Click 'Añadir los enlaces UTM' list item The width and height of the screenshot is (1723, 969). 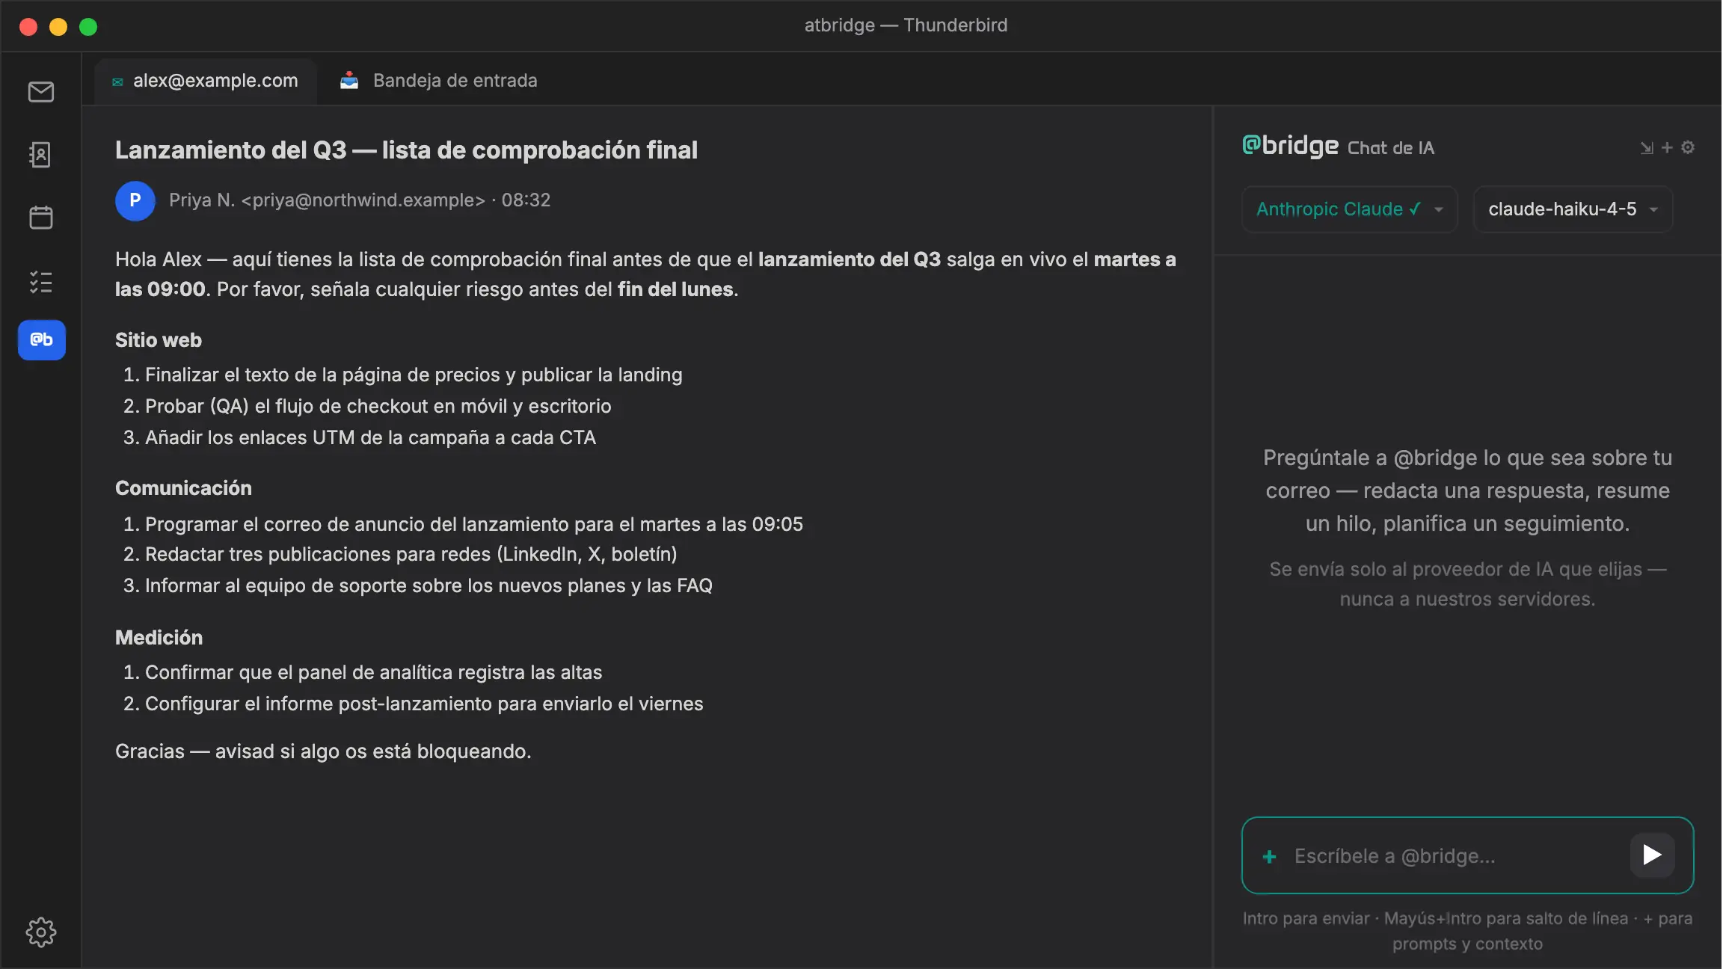370,437
